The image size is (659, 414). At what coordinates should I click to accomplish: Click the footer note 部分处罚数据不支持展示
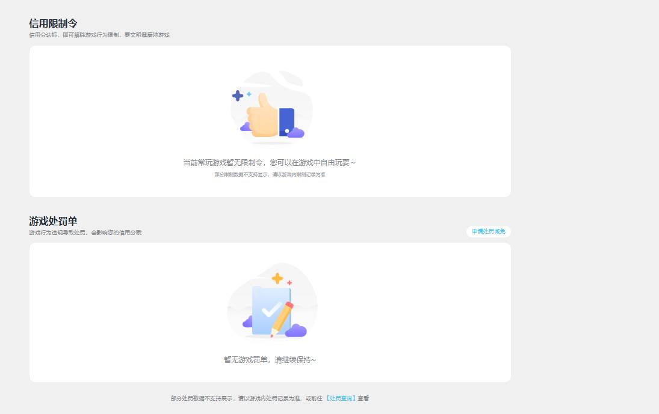point(202,398)
